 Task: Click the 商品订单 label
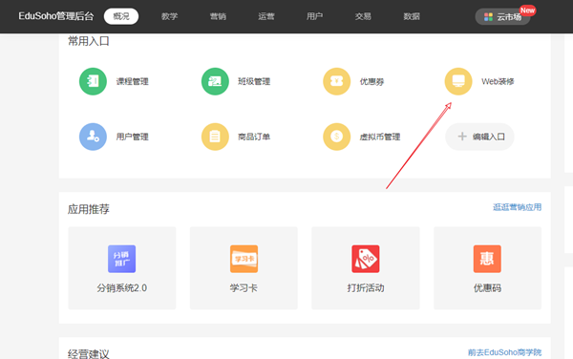point(254,137)
